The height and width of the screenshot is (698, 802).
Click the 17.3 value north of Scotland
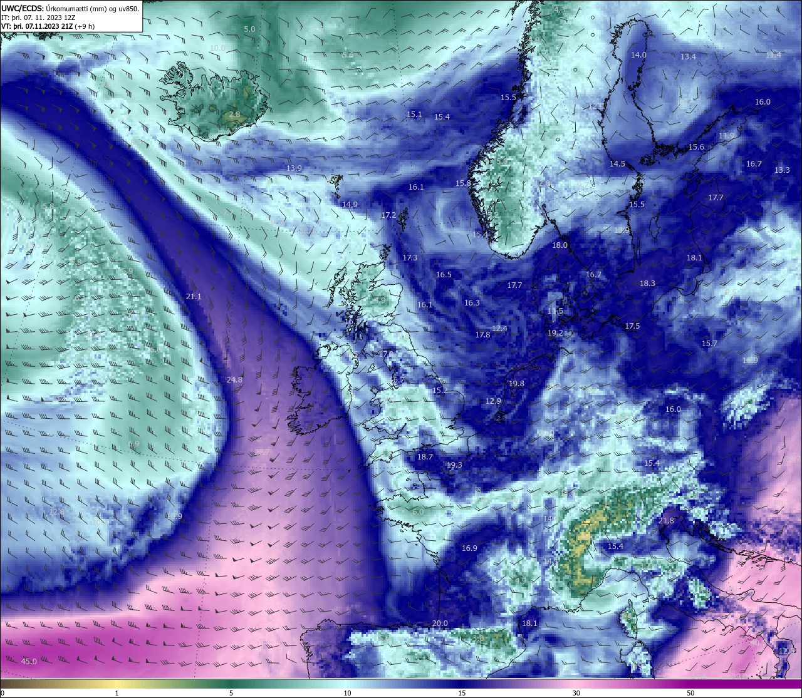410,257
